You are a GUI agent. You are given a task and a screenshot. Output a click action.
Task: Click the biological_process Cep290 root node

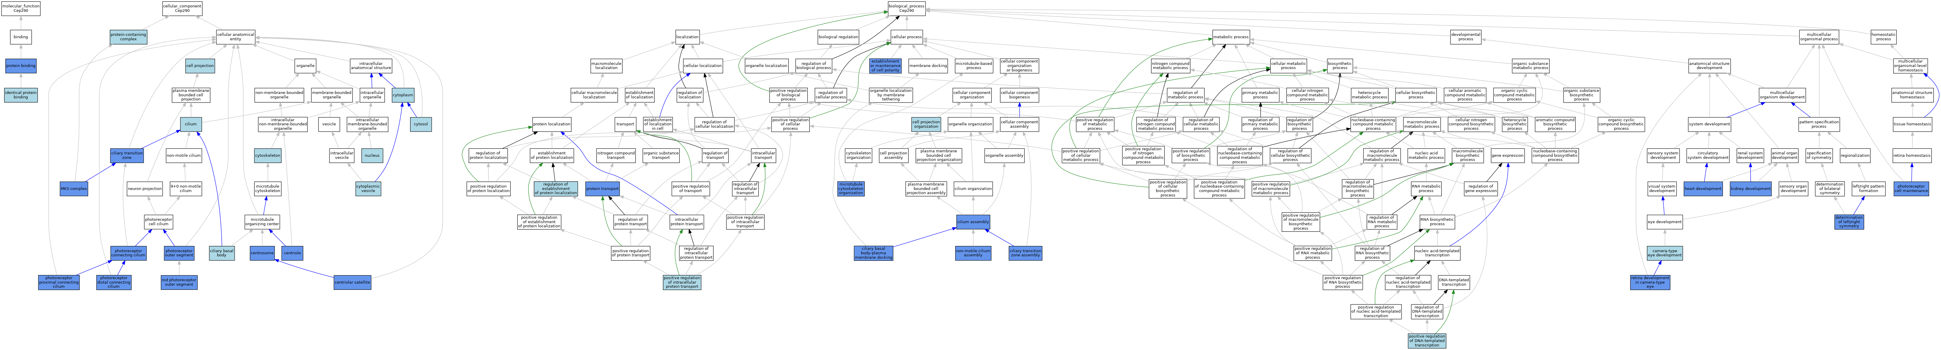(907, 8)
